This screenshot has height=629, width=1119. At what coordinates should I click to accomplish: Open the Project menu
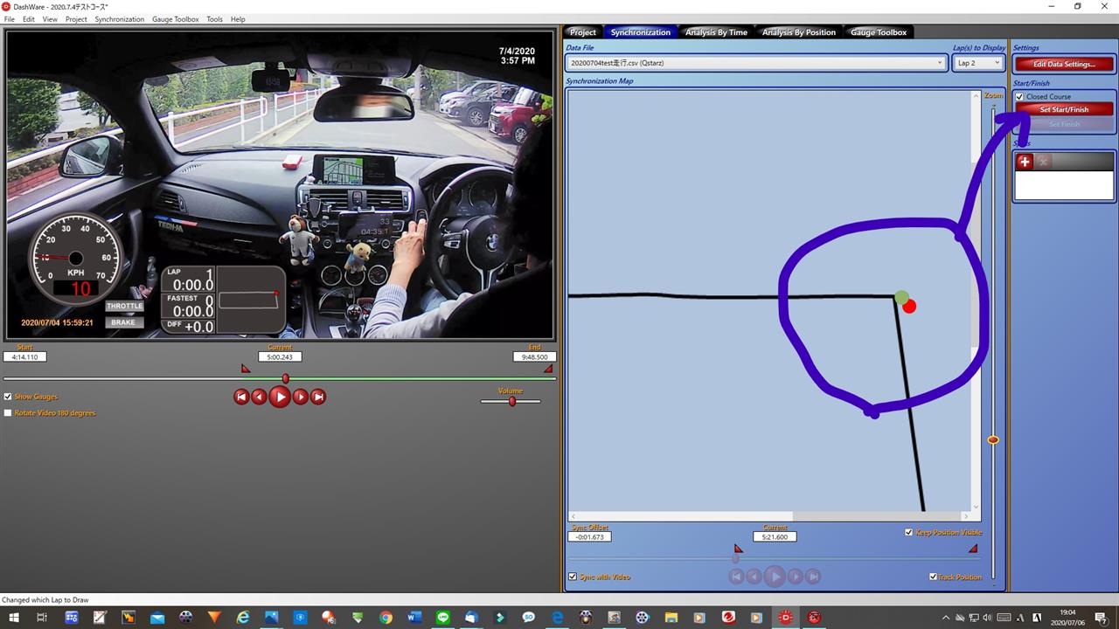coord(76,19)
